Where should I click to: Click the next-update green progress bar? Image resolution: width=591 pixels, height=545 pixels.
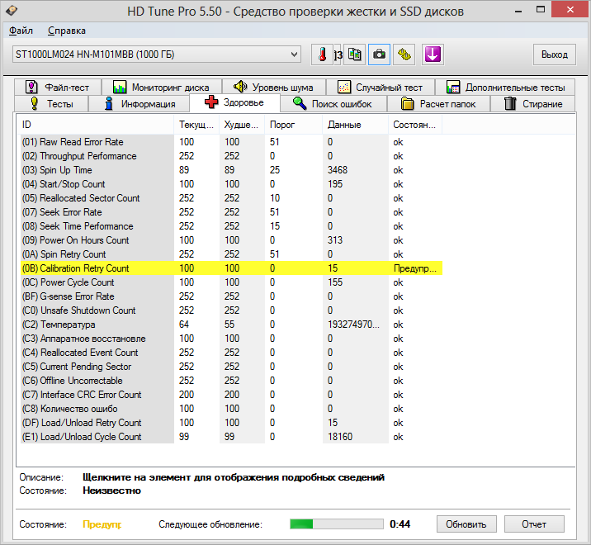(x=337, y=524)
